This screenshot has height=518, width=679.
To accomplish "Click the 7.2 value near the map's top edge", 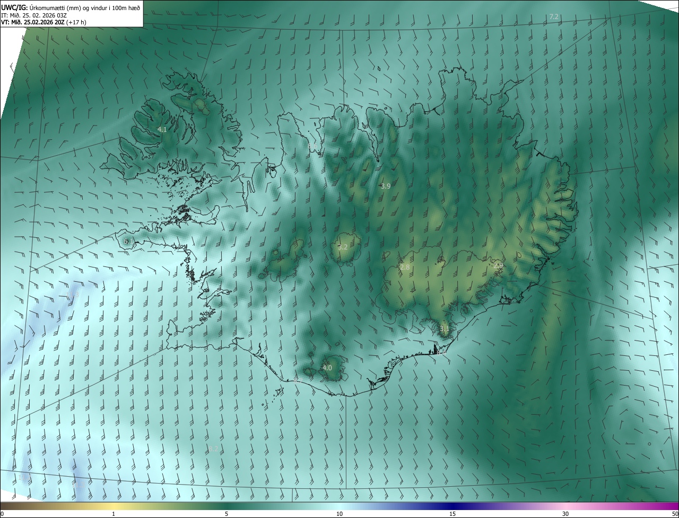I will coord(554,17).
